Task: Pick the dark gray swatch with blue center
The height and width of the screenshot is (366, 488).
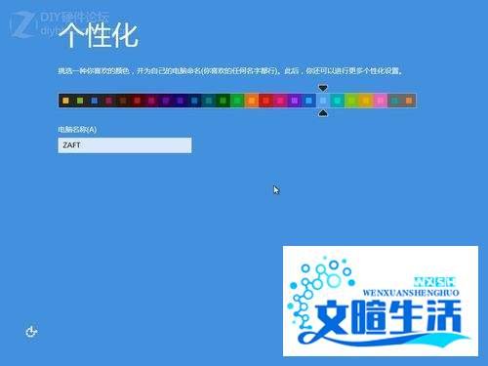Action: (95, 101)
